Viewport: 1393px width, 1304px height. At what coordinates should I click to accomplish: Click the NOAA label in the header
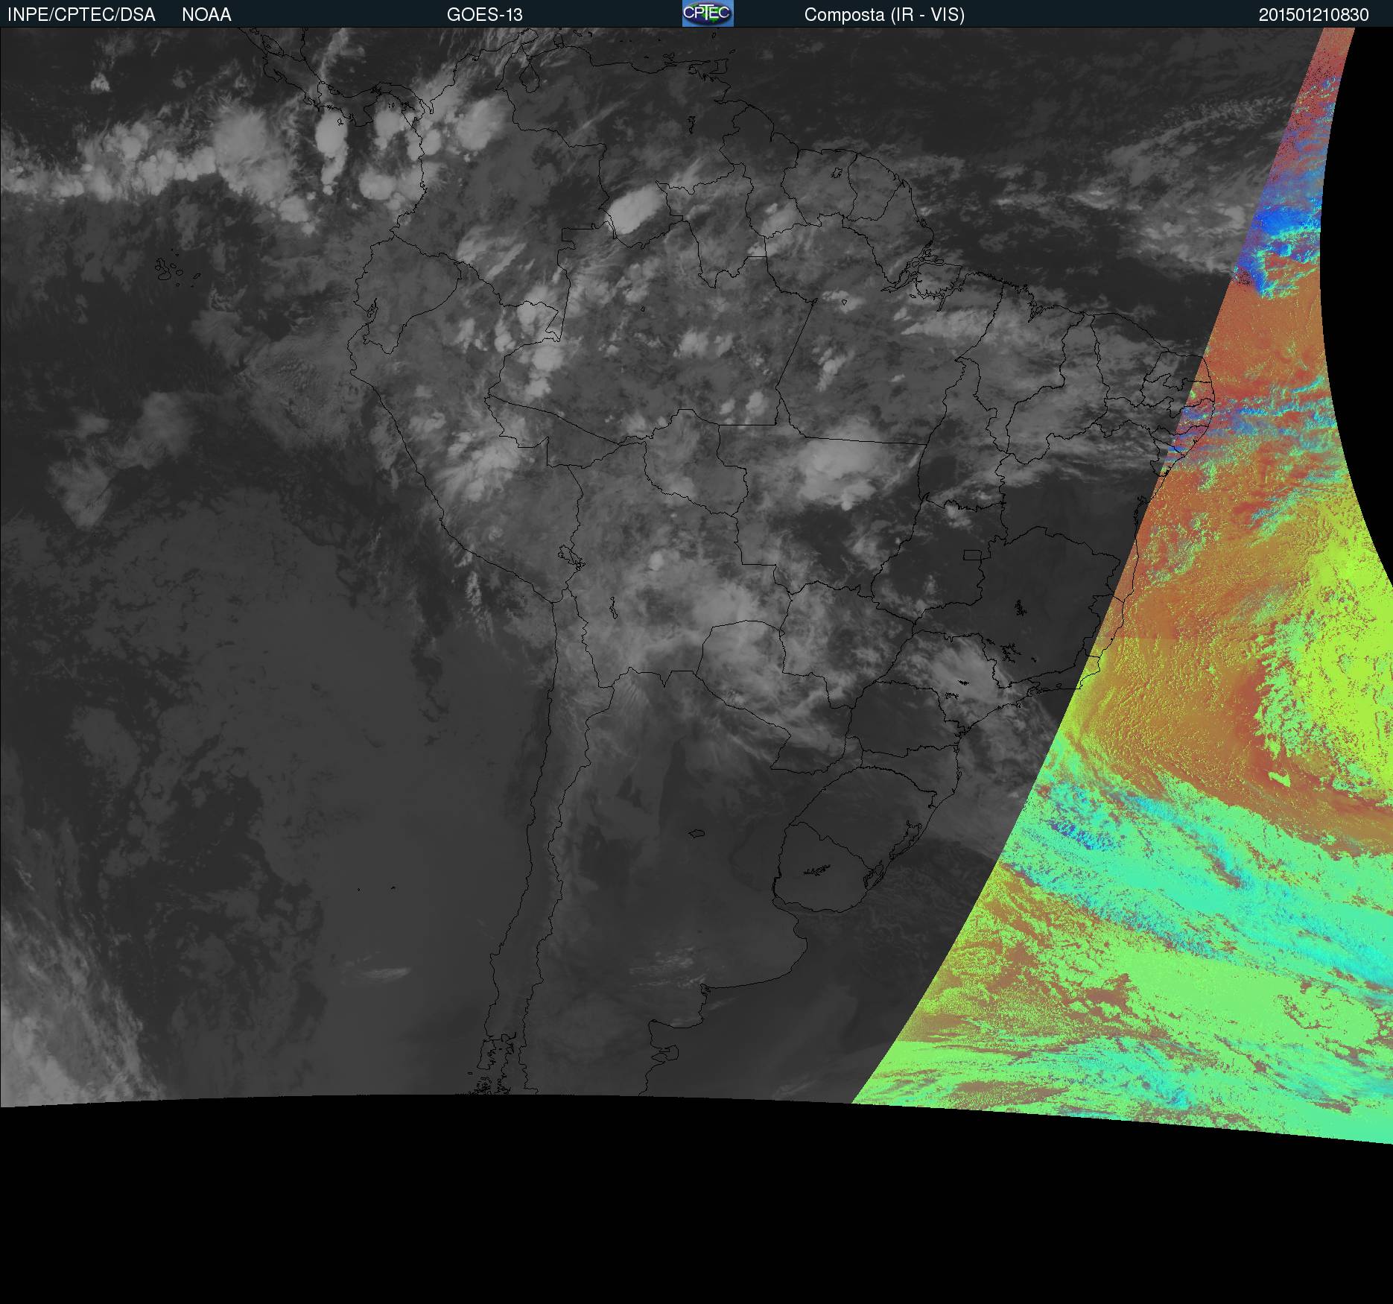(206, 15)
